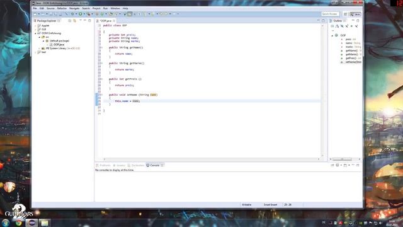Collapse the OOP class in Outline

[332, 35]
